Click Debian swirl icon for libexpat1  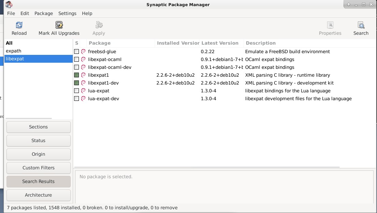tap(83, 75)
